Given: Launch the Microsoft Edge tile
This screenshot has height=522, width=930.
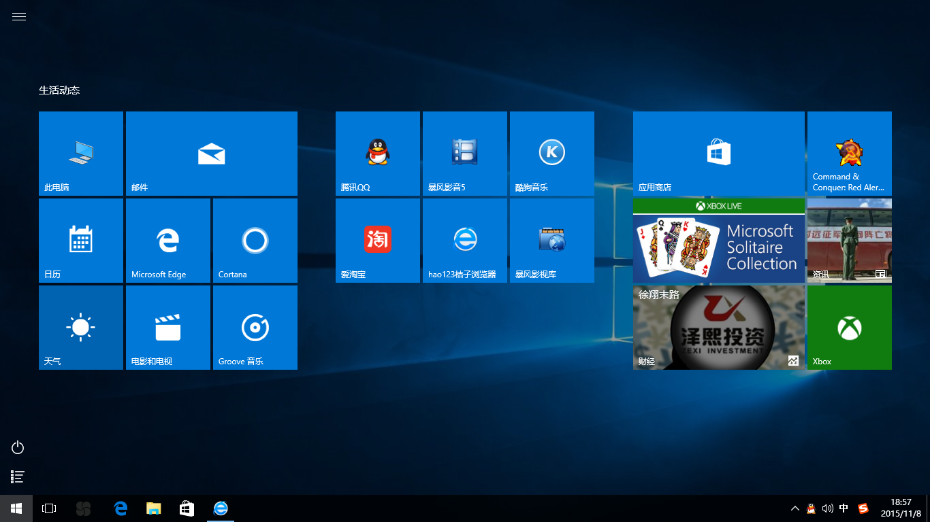Looking at the screenshot, I should pyautogui.click(x=168, y=241).
